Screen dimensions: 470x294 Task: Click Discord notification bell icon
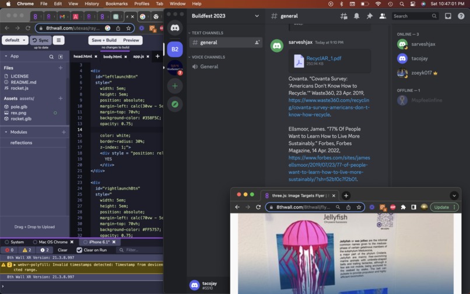[356, 16]
